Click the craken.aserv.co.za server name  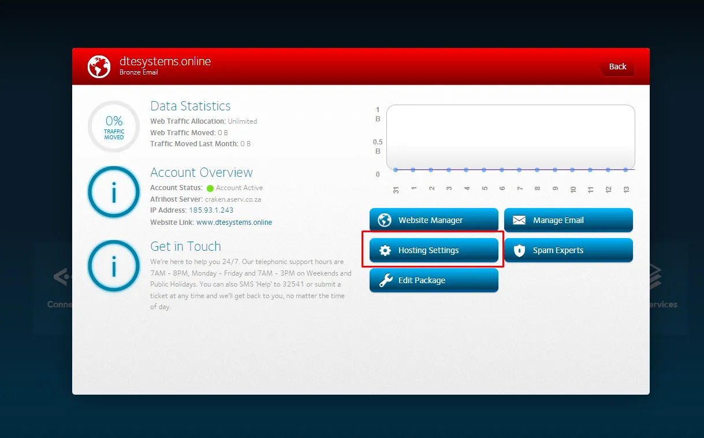(233, 199)
